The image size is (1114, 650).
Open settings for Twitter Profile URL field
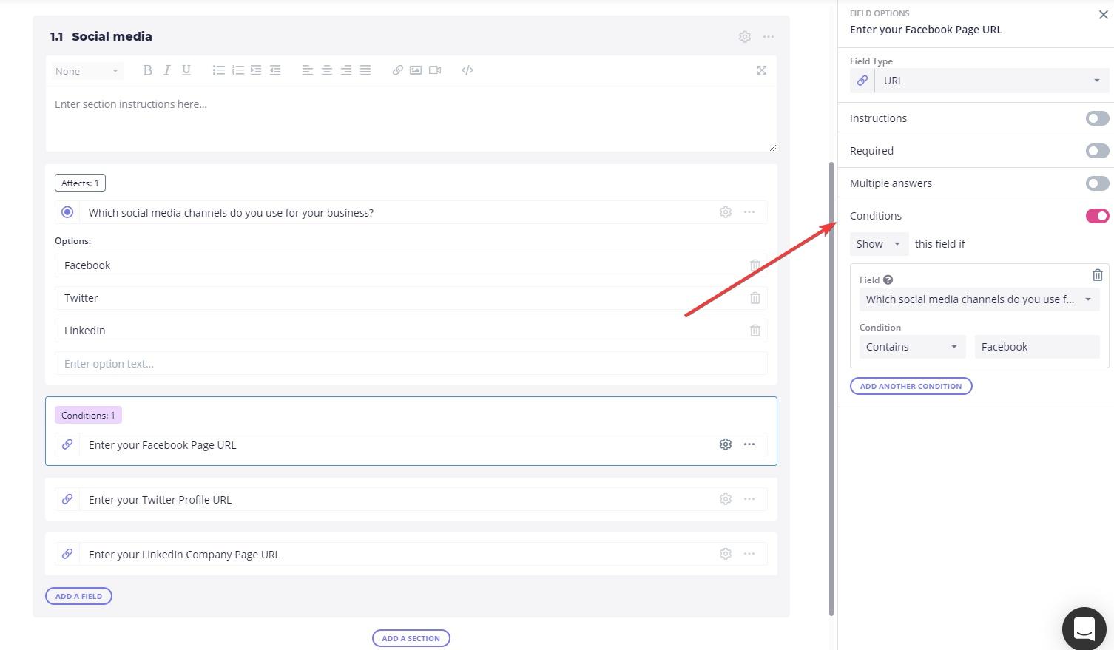(x=726, y=499)
